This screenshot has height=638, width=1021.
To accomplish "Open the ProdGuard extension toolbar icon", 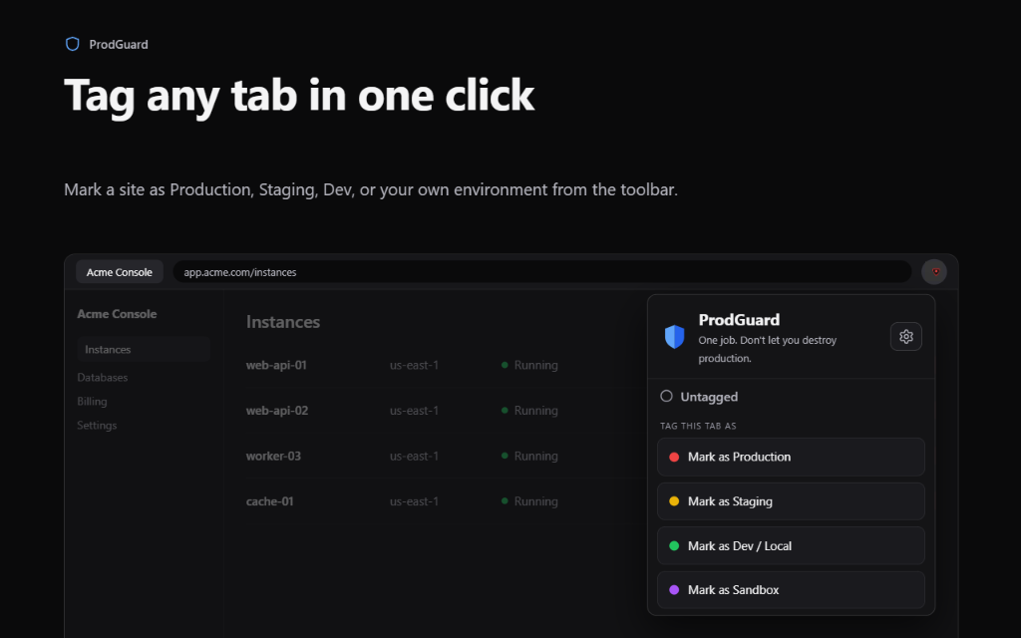I will 934,271.
